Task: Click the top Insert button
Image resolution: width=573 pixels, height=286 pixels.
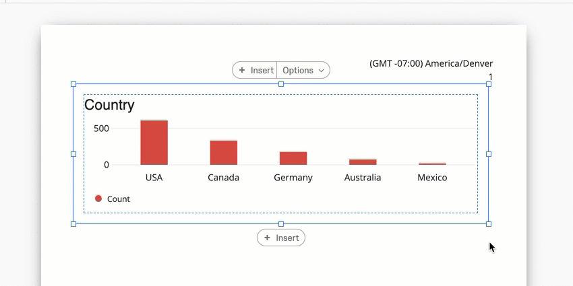Action: [255, 70]
